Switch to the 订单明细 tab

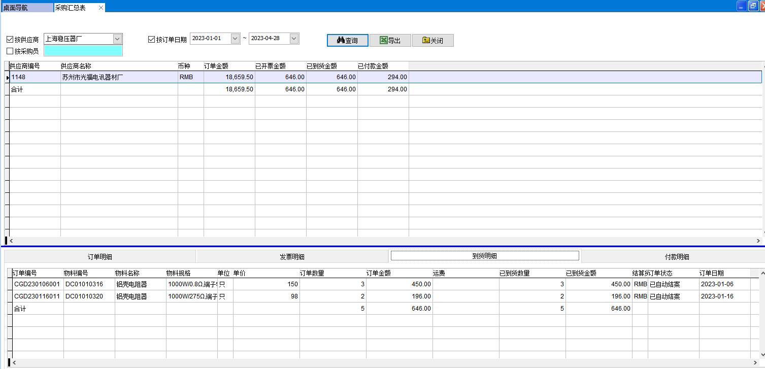(x=100, y=257)
